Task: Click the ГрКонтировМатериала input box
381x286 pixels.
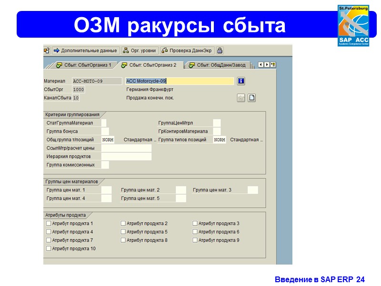Action: coord(217,132)
